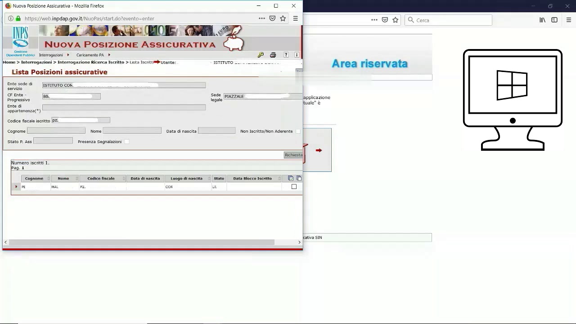Open hamburger menu in background Firefox window
This screenshot has width=576, height=324.
(x=569, y=20)
